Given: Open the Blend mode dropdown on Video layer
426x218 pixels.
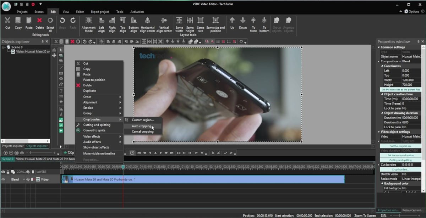Looking at the screenshot, I should 24,180.
